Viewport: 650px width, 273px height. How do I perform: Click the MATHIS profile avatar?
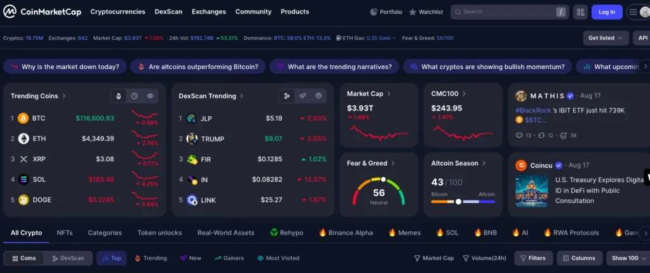(521, 96)
